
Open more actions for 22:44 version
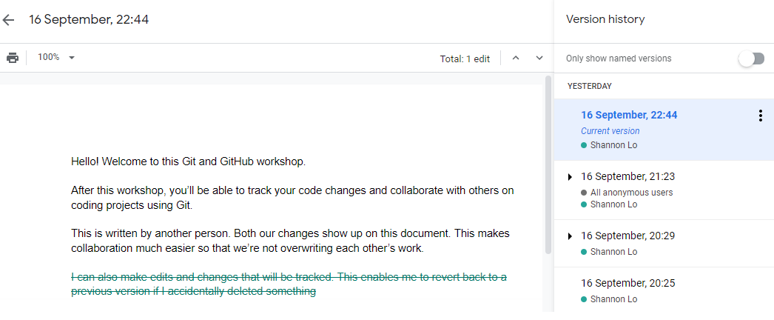click(x=760, y=116)
